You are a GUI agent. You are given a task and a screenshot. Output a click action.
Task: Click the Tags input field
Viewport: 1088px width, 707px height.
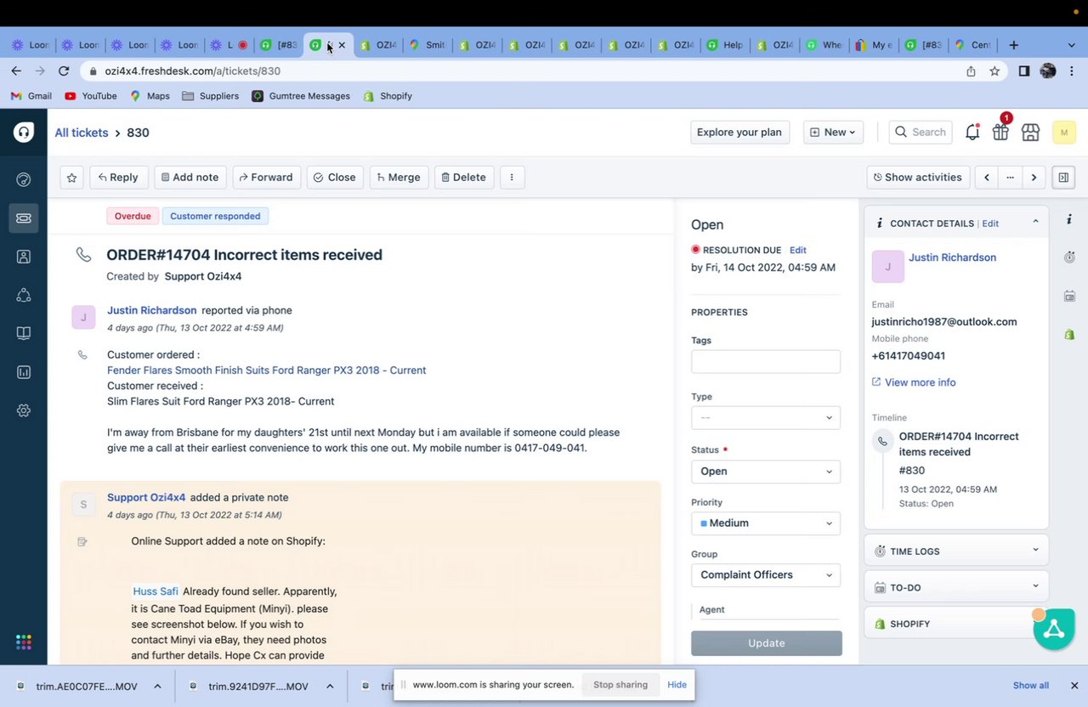point(766,361)
